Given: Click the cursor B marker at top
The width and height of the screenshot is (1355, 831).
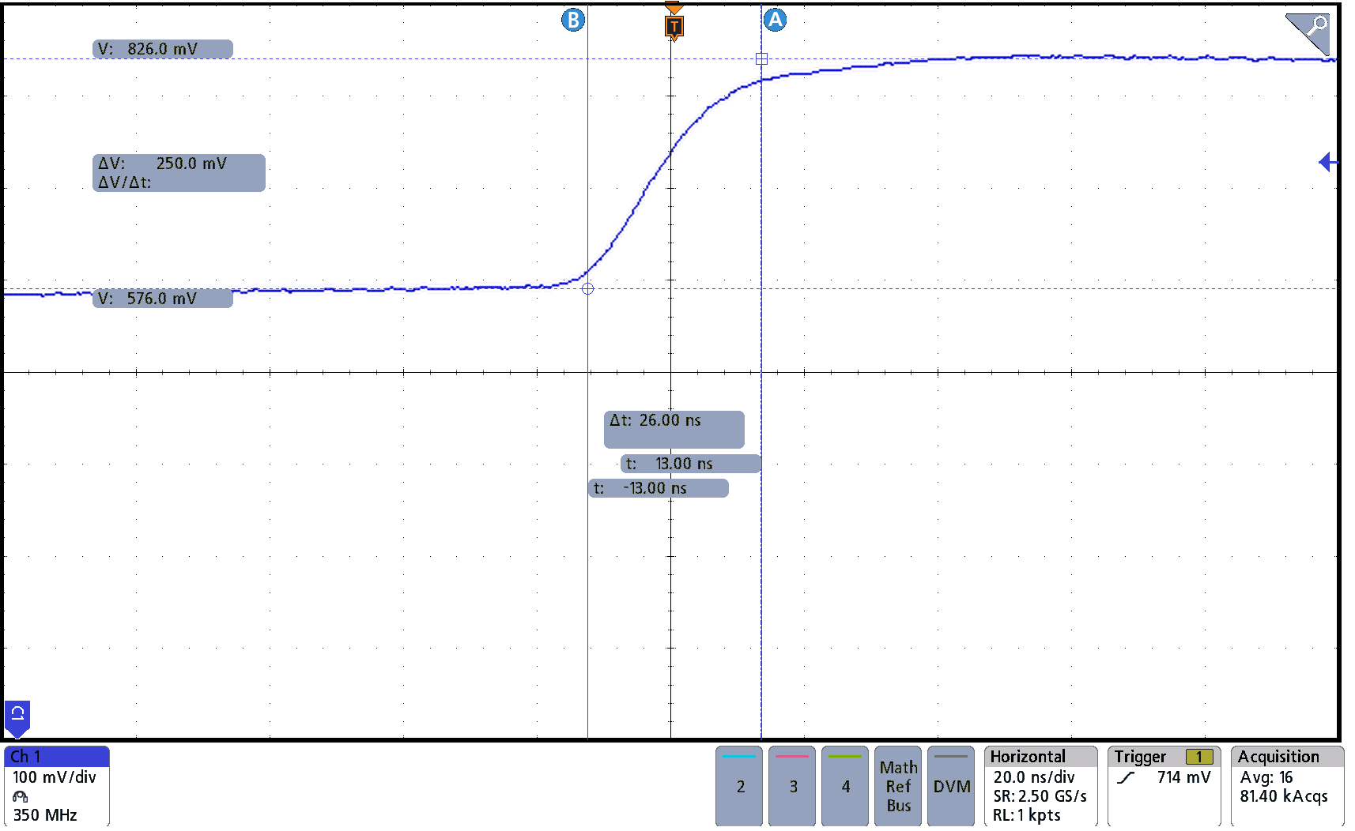Looking at the screenshot, I should (x=573, y=20).
